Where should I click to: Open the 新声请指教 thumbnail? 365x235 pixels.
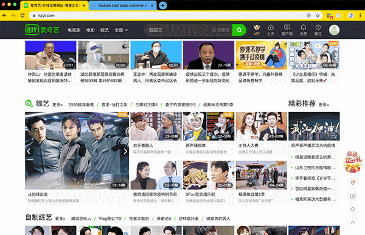click(209, 126)
